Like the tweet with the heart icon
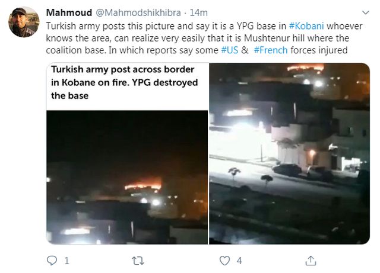 (x=224, y=261)
